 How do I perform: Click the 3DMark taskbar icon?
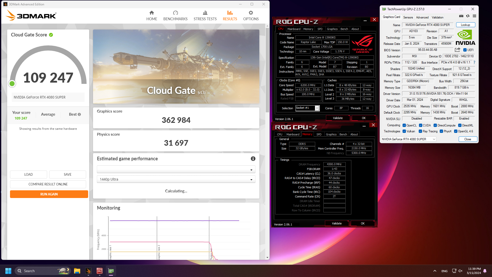[x=88, y=271]
